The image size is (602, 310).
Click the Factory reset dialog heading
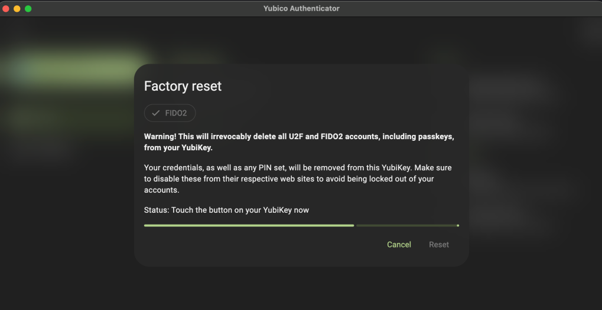coord(183,86)
